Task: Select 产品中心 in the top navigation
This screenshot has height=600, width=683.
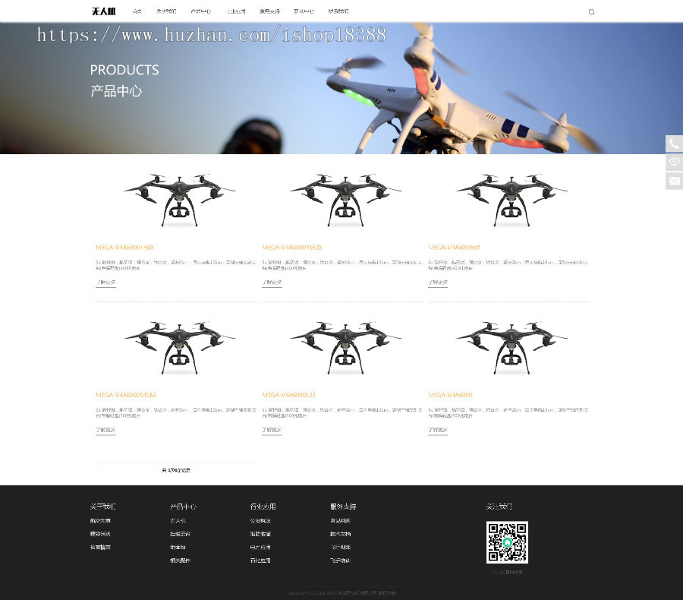Action: [201, 11]
